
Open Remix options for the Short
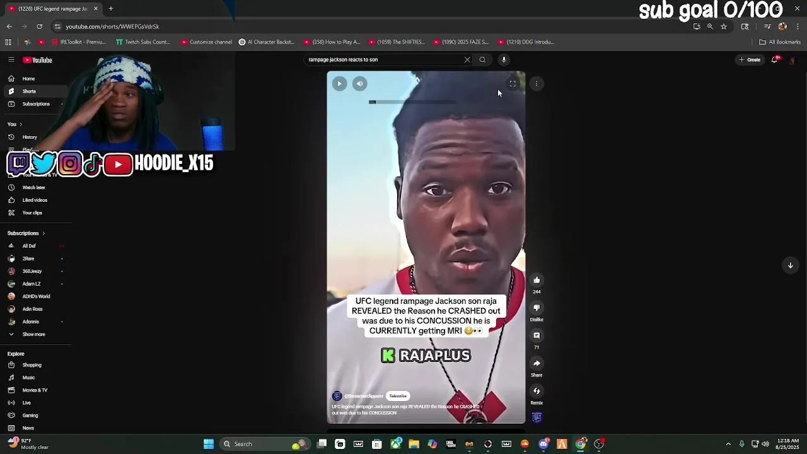coord(537,391)
